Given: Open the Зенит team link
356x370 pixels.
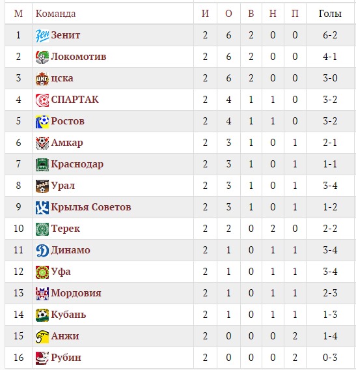Looking at the screenshot, I should pyautogui.click(x=66, y=35).
